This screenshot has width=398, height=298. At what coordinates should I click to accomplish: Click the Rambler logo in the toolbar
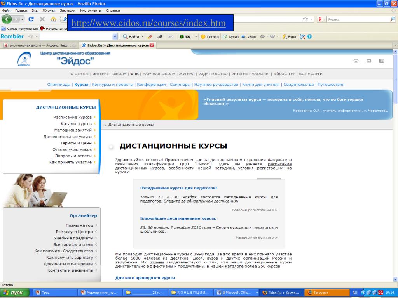(12, 36)
